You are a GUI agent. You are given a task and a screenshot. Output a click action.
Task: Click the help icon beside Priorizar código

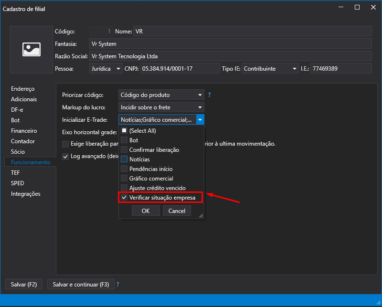[209, 95]
